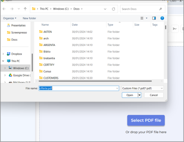Open help with the question mark icon

click(x=162, y=18)
